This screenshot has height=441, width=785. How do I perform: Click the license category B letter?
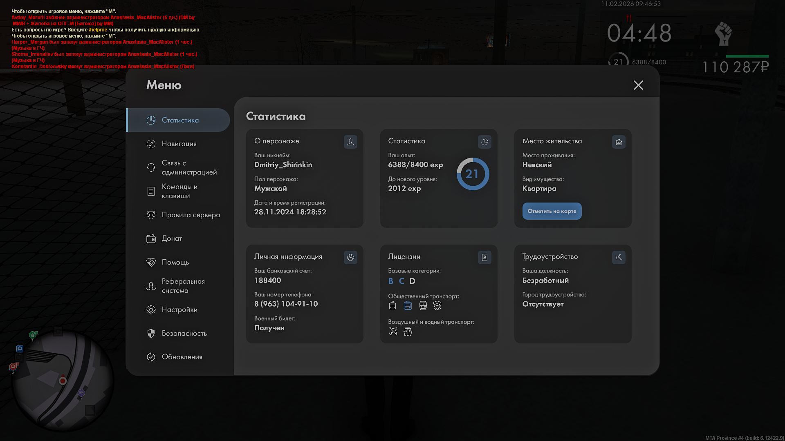(391, 281)
